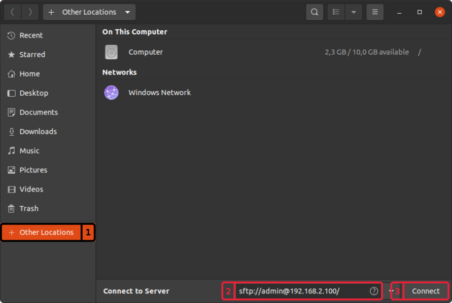The width and height of the screenshot is (452, 303).
Task: Go forward with the right arrow button
Action: [x=30, y=12]
